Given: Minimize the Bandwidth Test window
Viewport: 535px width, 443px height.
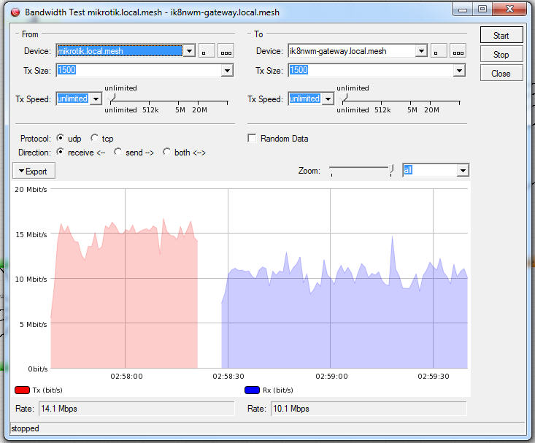Looking at the screenshot, I should coord(463,9).
